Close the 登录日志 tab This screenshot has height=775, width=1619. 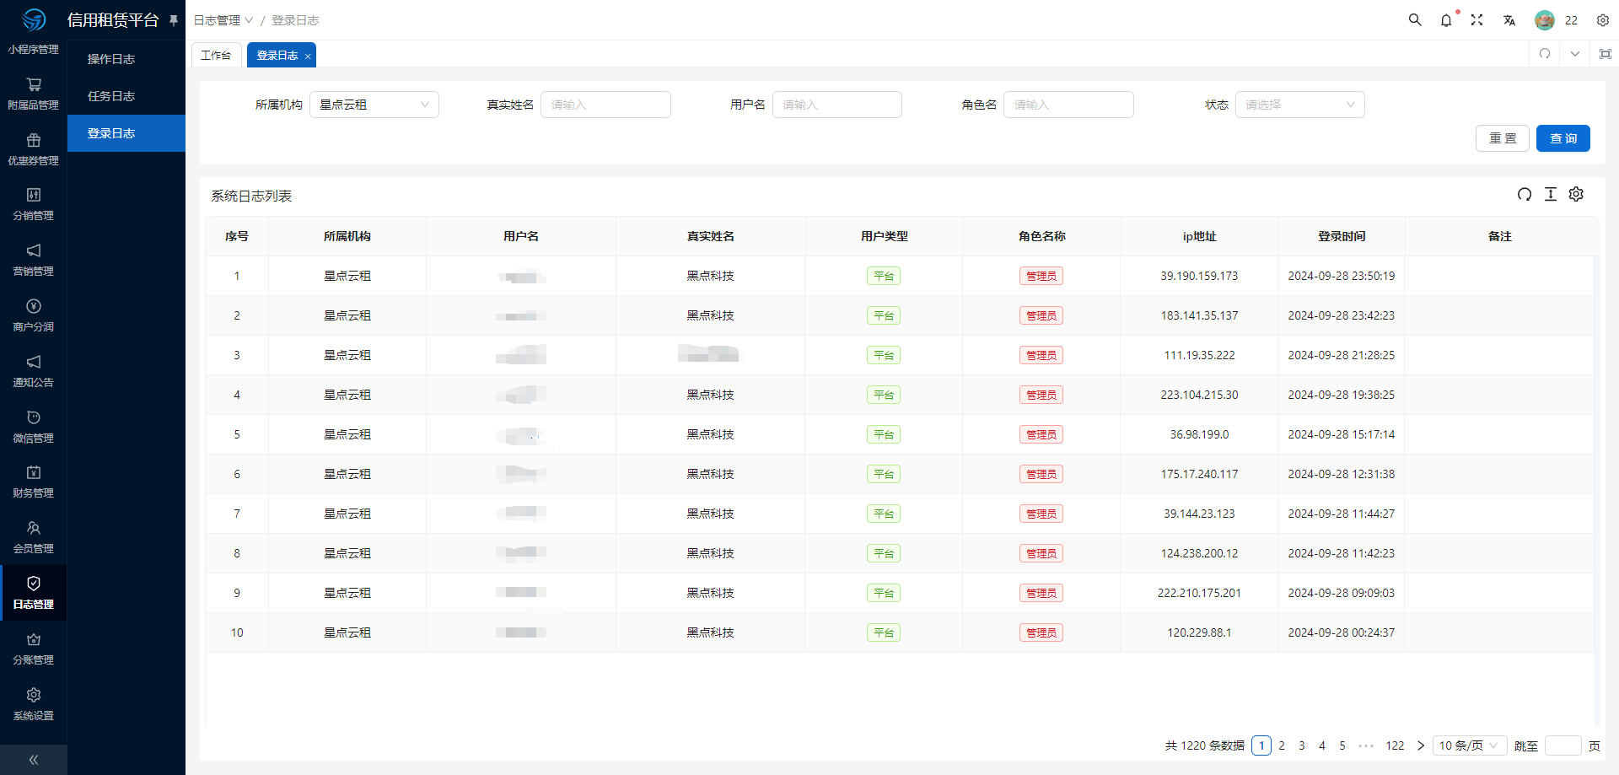[308, 57]
